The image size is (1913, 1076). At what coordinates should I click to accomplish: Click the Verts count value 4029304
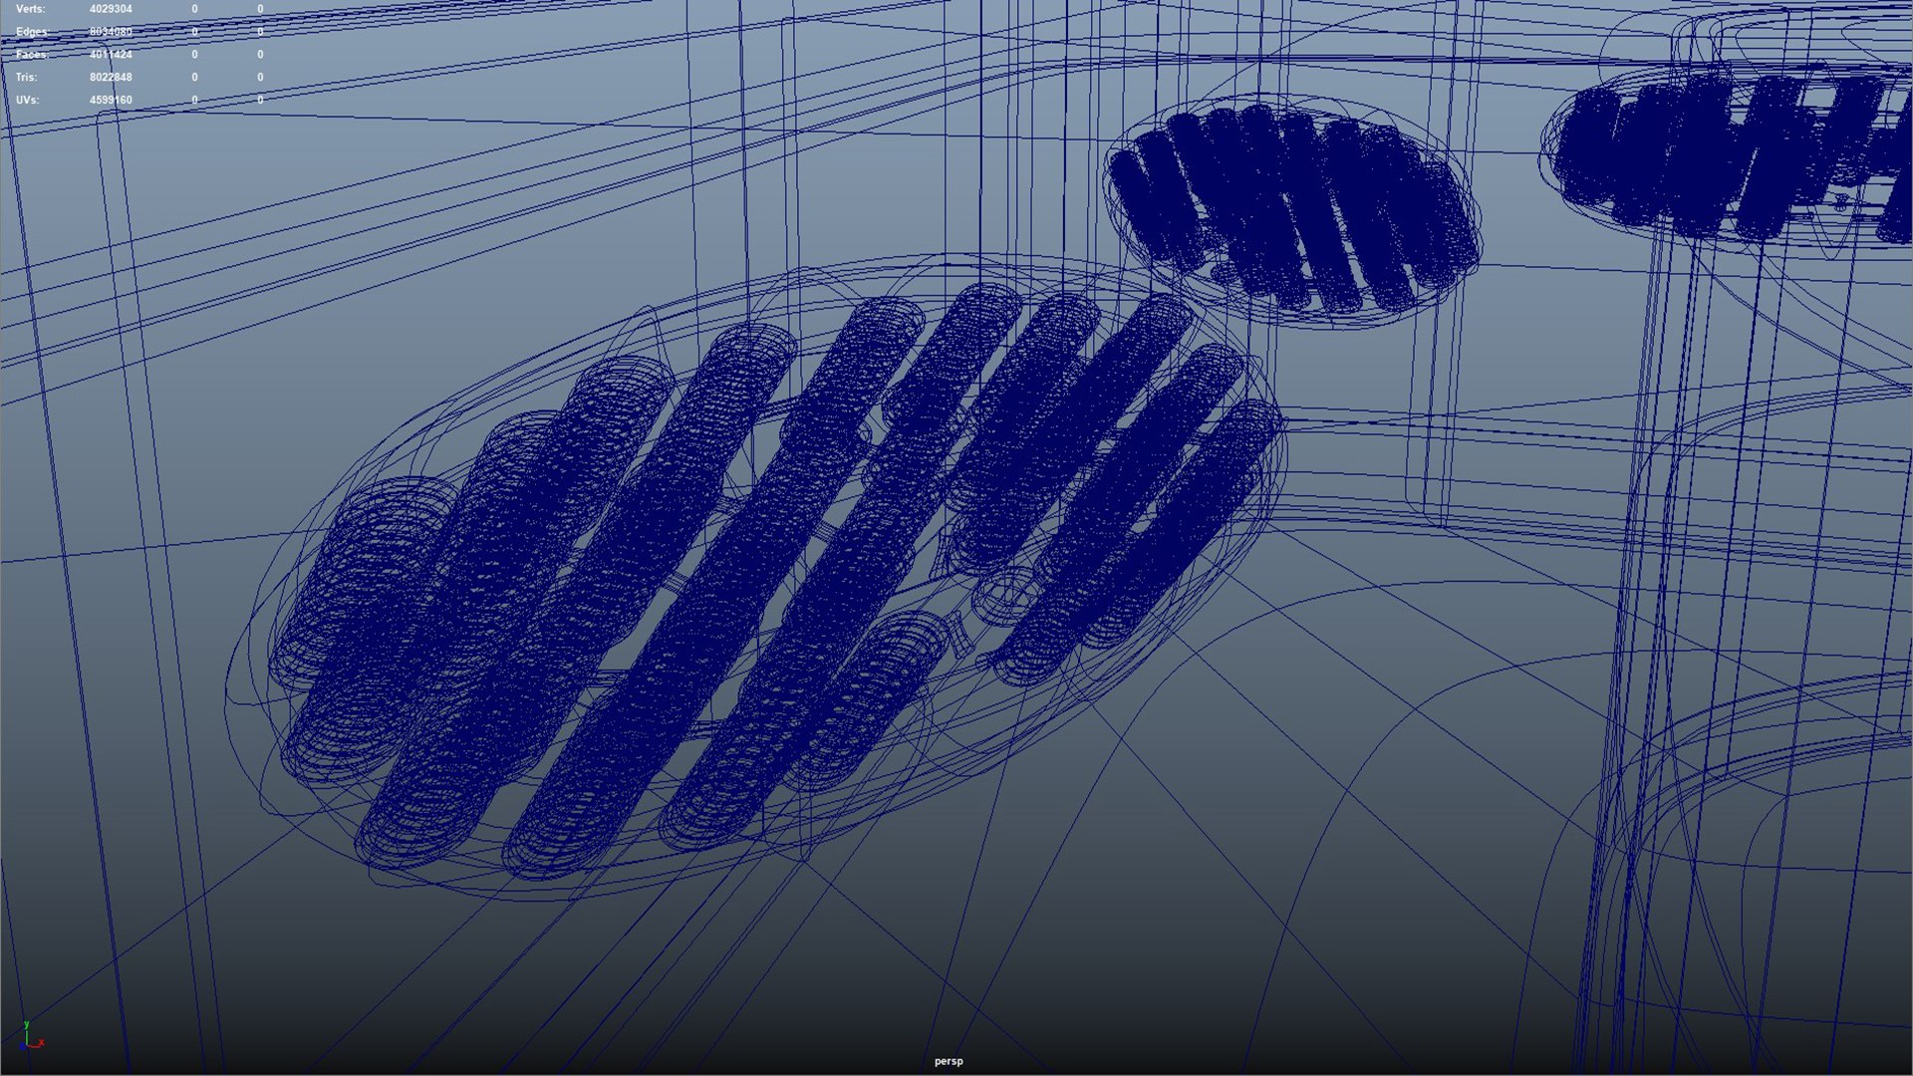pos(111,9)
